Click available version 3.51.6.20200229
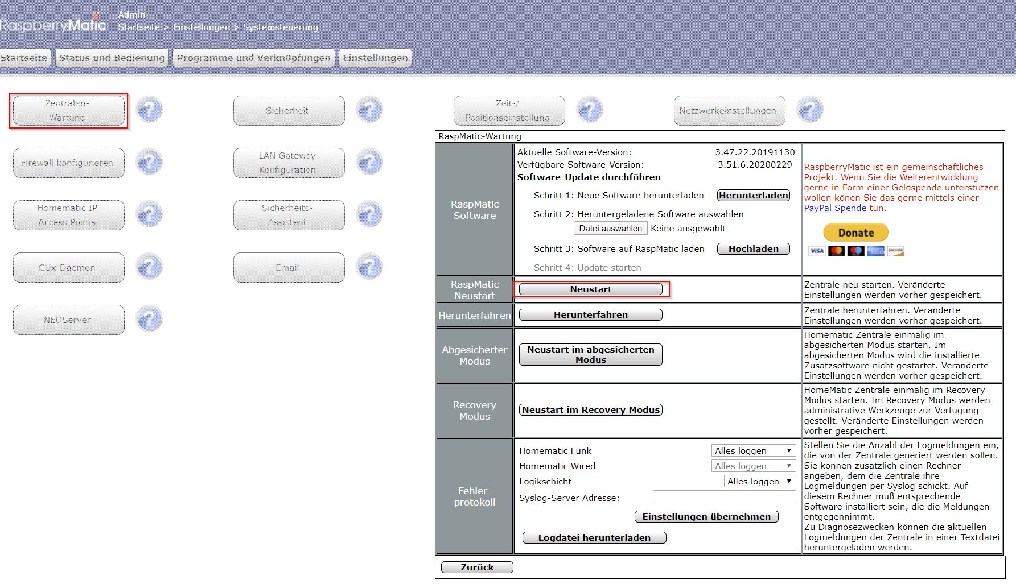The height and width of the screenshot is (584, 1016). (755, 165)
